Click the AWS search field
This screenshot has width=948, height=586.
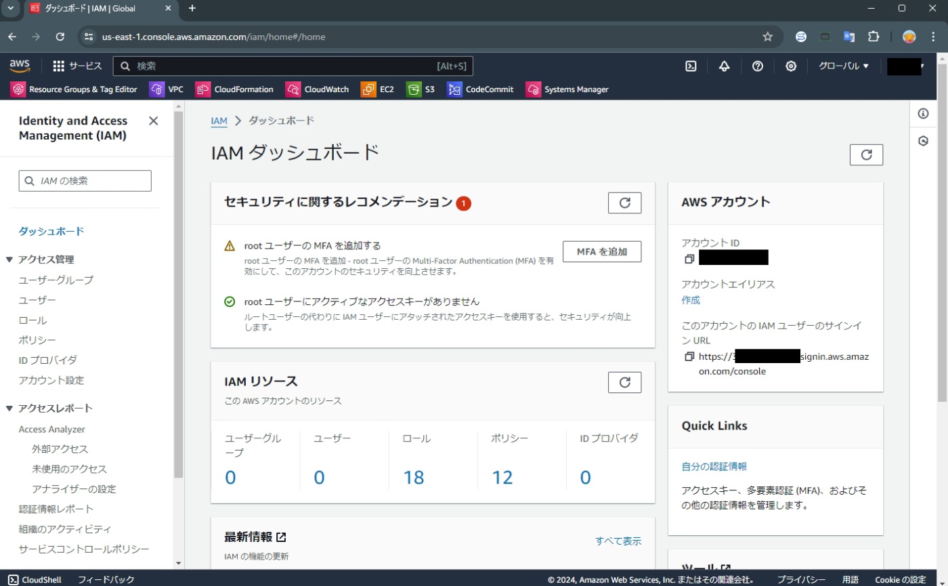tap(293, 66)
